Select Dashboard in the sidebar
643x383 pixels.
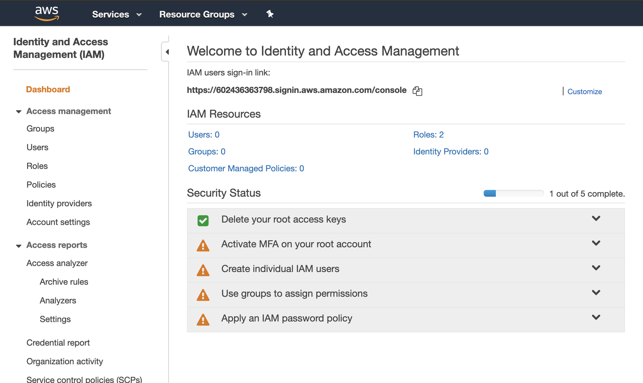[48, 89]
